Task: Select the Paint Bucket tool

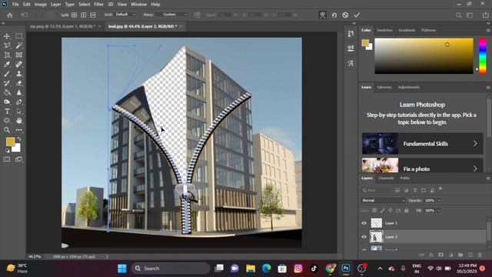Action: pyautogui.click(x=7, y=92)
